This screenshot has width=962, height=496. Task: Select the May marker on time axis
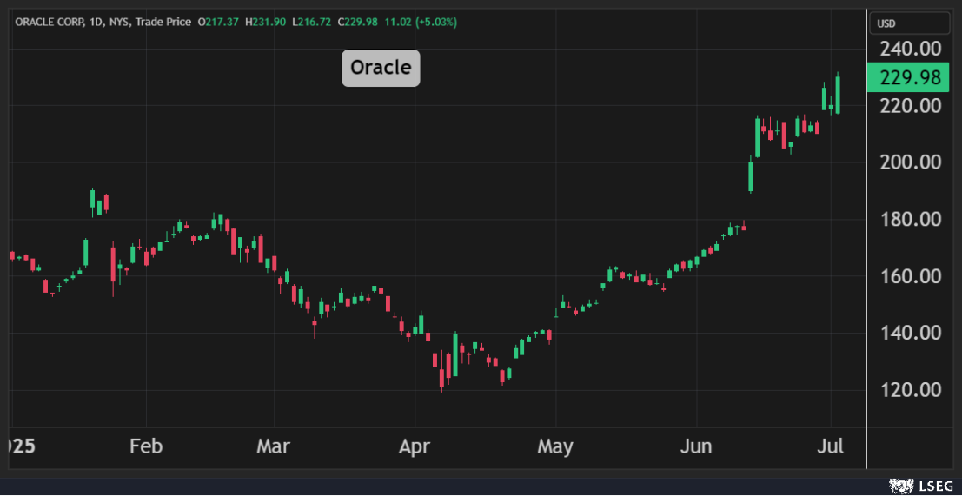tap(555, 446)
